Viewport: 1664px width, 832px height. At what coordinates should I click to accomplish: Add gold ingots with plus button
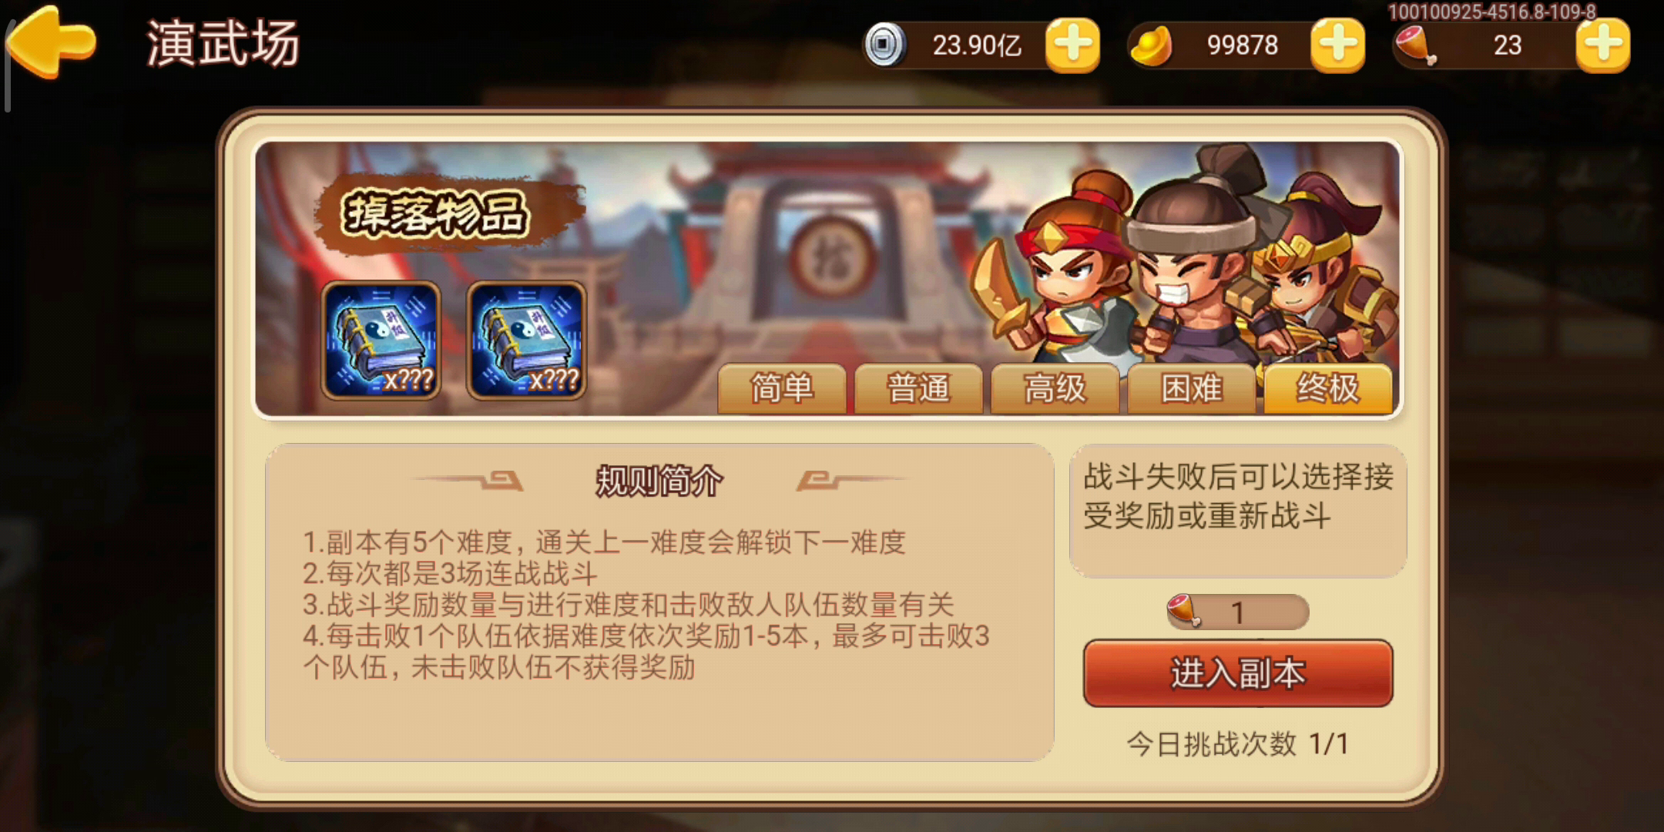1337,45
